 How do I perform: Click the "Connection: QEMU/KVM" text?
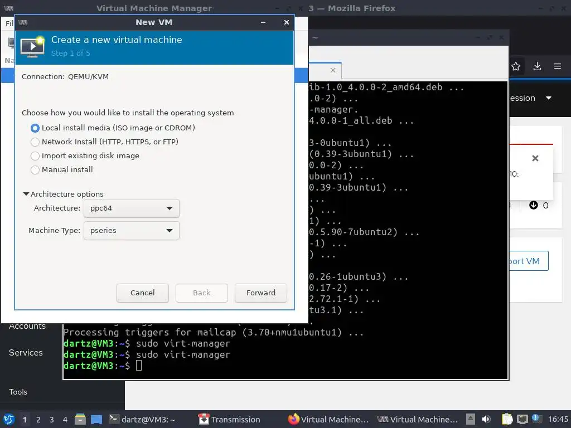[65, 77]
